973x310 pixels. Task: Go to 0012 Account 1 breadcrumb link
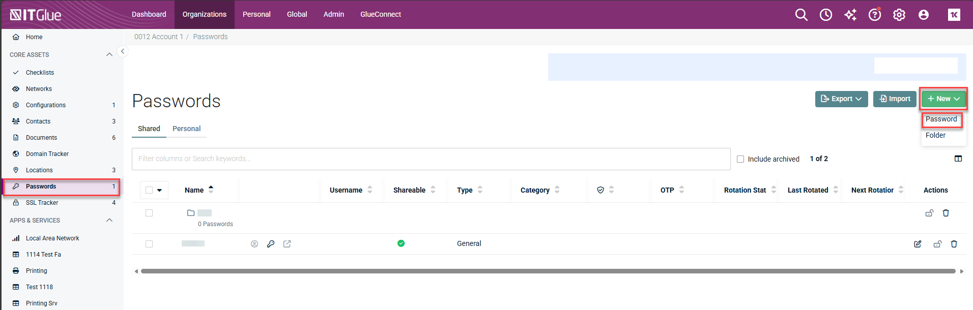[158, 37]
